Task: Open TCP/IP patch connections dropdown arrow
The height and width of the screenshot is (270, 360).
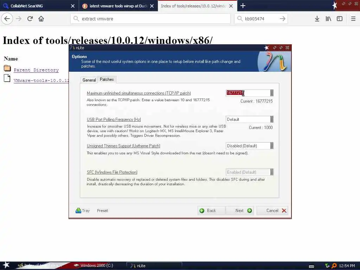Action: point(272,93)
